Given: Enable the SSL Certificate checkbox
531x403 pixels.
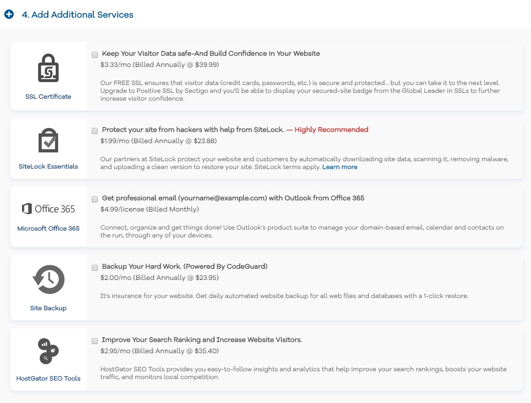Looking at the screenshot, I should pos(95,54).
